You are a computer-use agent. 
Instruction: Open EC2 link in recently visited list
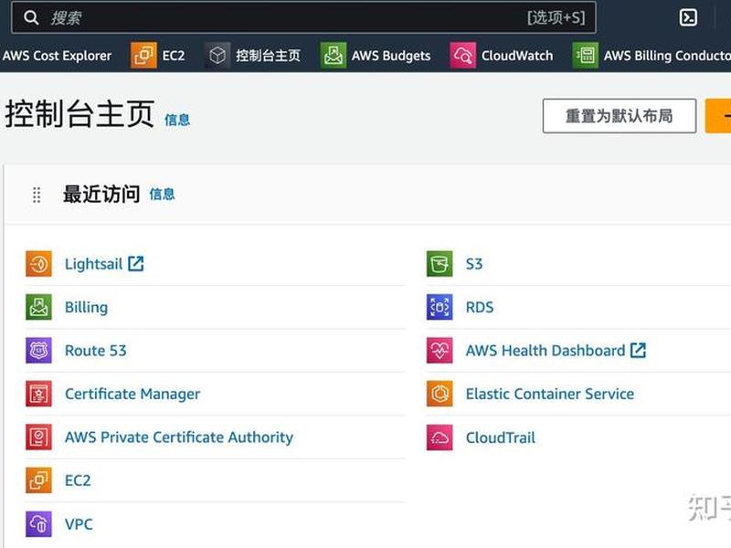point(78,480)
